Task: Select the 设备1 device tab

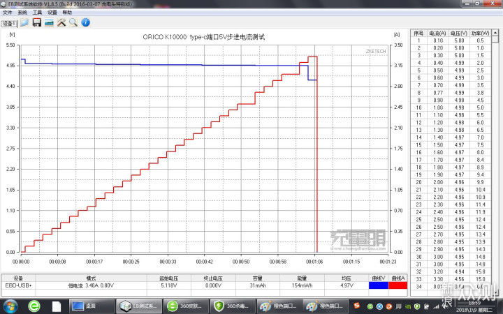Action: click(9, 23)
